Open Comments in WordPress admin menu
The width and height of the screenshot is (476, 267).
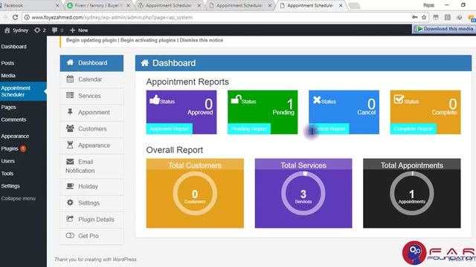(x=13, y=119)
